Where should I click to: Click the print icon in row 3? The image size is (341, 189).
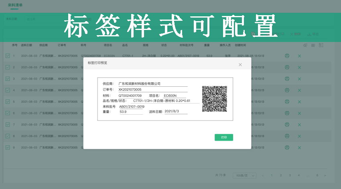point(287,79)
